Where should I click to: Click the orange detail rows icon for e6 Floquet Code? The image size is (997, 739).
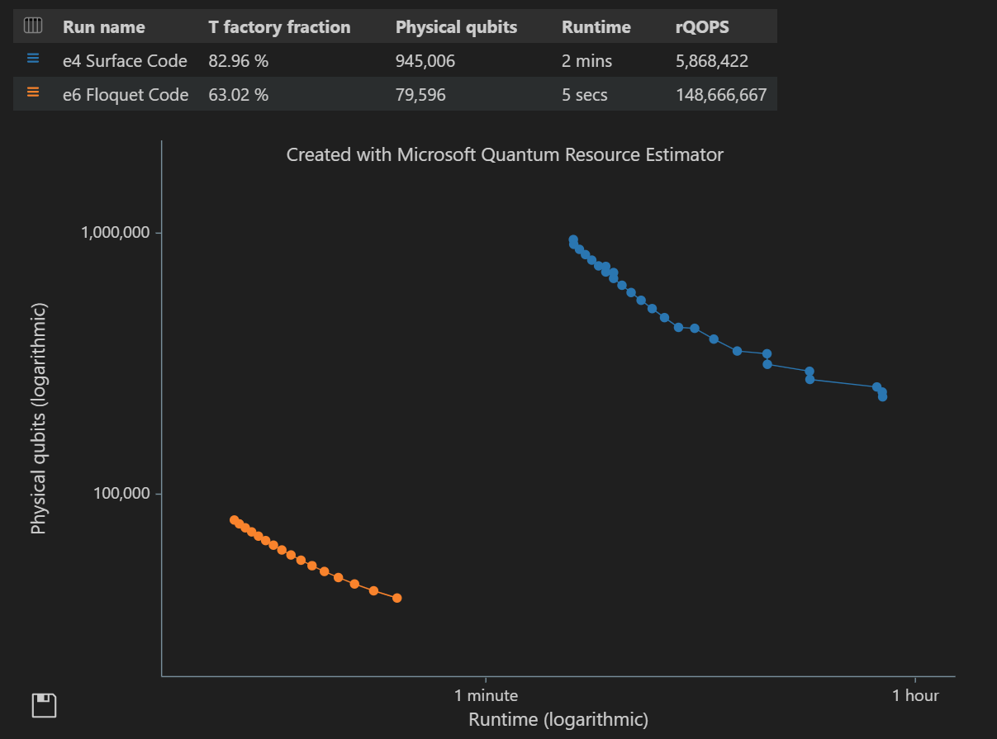coord(31,93)
